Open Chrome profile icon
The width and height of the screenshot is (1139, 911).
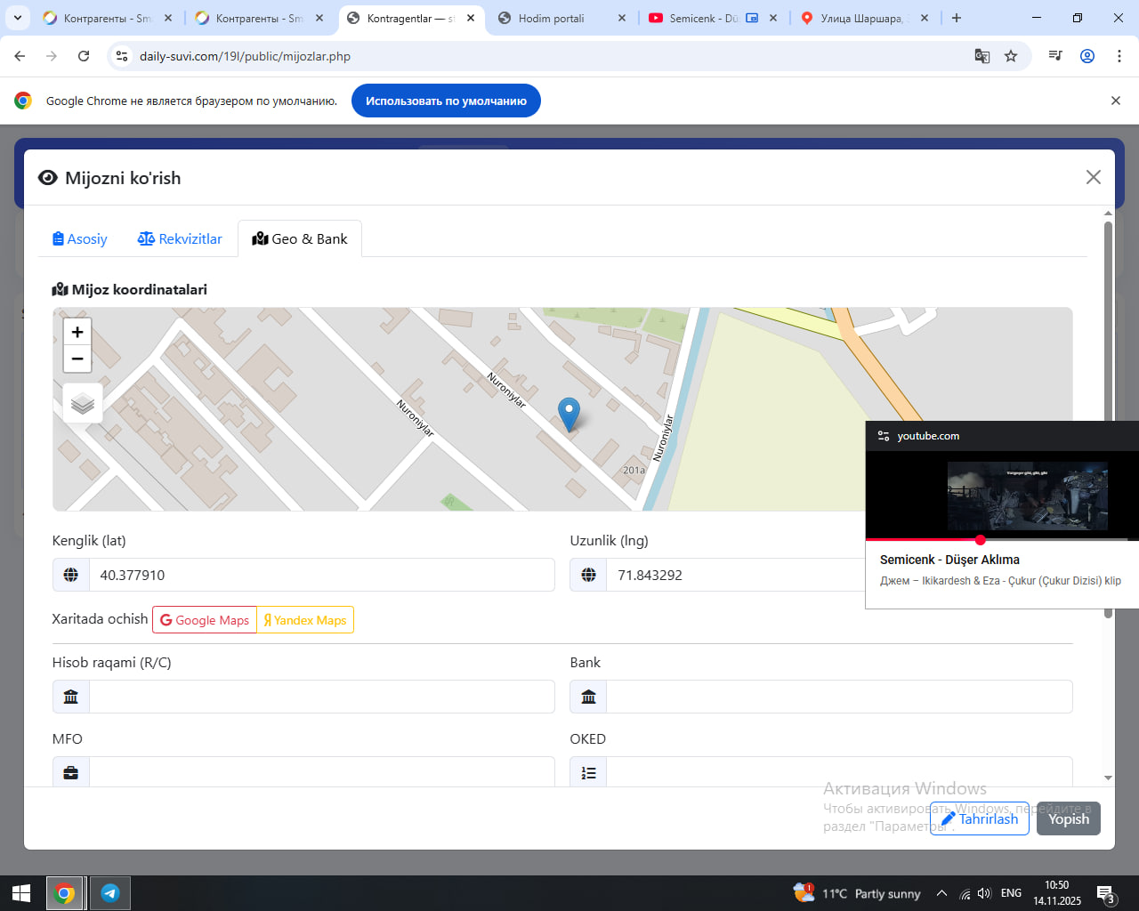pos(1087,56)
